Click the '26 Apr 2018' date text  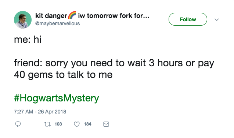click(52, 112)
